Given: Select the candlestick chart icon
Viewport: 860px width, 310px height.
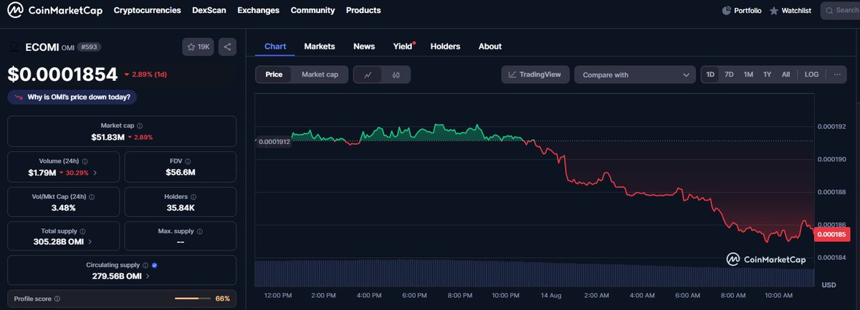Looking at the screenshot, I should click(x=396, y=74).
